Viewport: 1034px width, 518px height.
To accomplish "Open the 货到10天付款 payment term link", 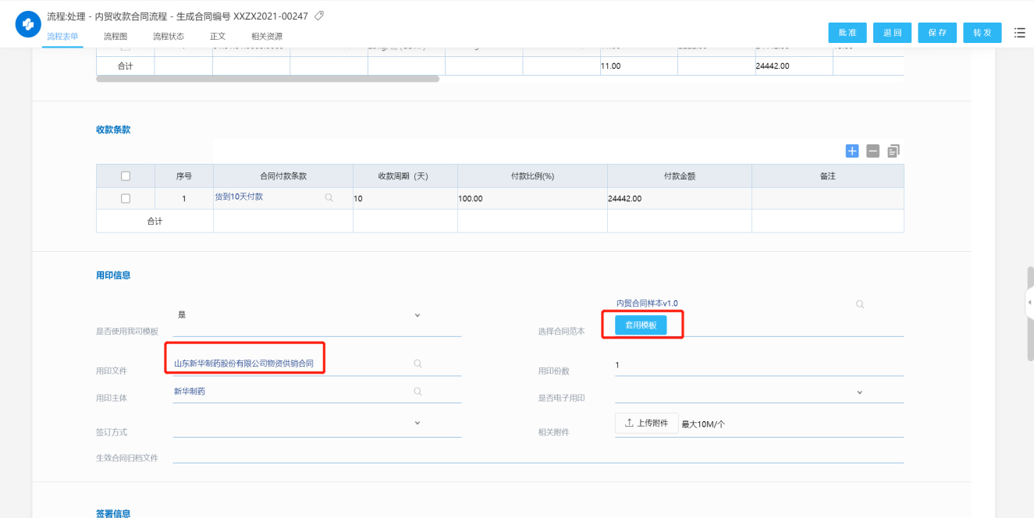I will 239,197.
